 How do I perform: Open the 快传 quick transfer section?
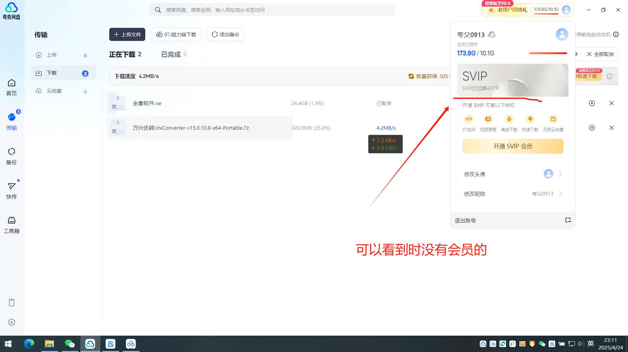(x=11, y=191)
